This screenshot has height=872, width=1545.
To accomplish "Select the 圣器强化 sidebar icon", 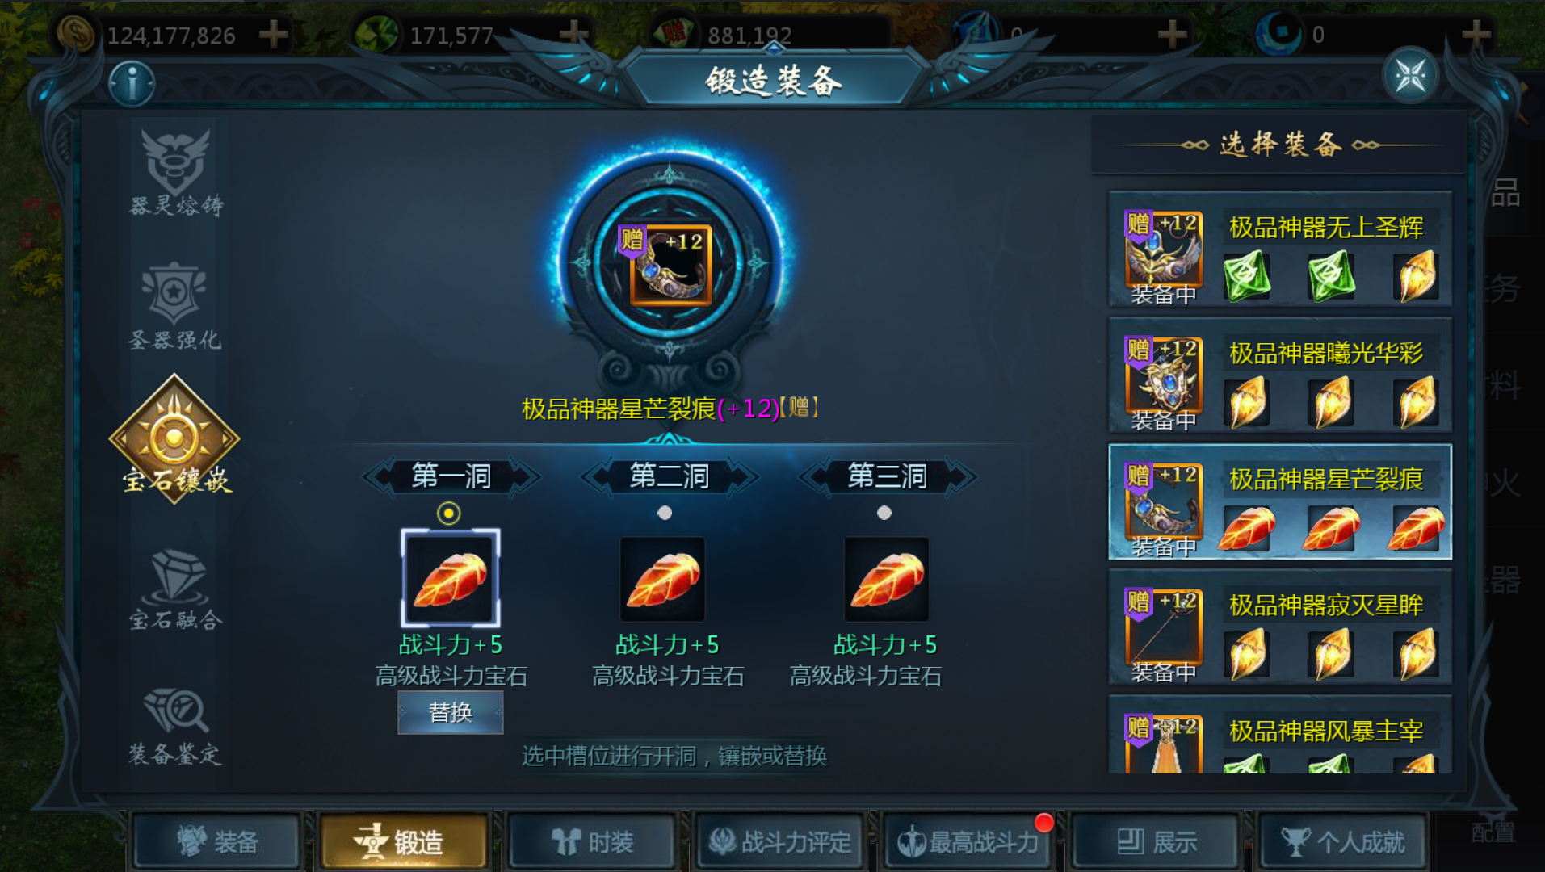I will point(175,306).
